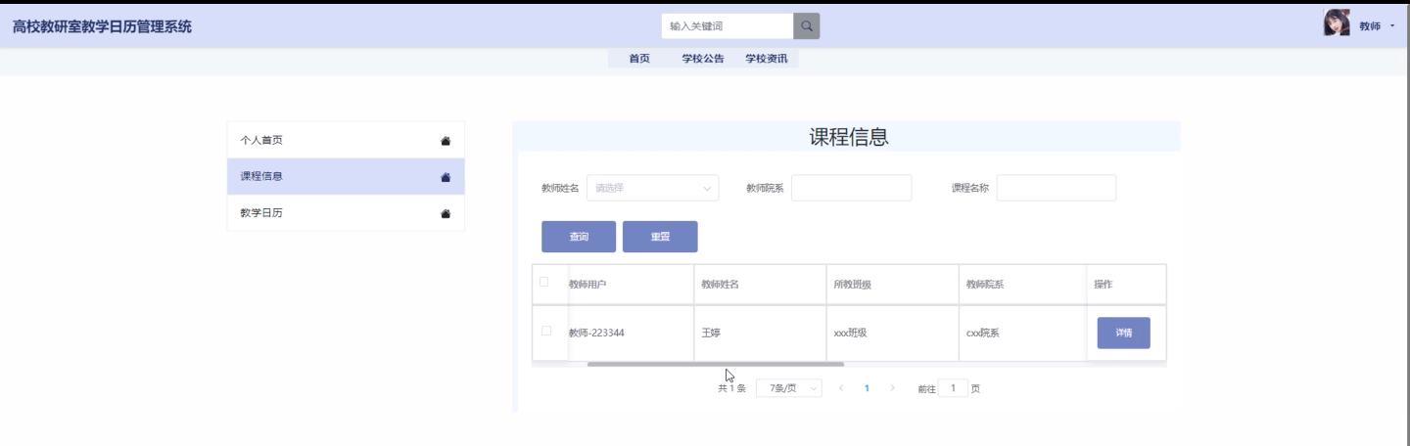Open the 教师姓名 select dropdown
Image resolution: width=1410 pixels, height=446 pixels.
[652, 188]
